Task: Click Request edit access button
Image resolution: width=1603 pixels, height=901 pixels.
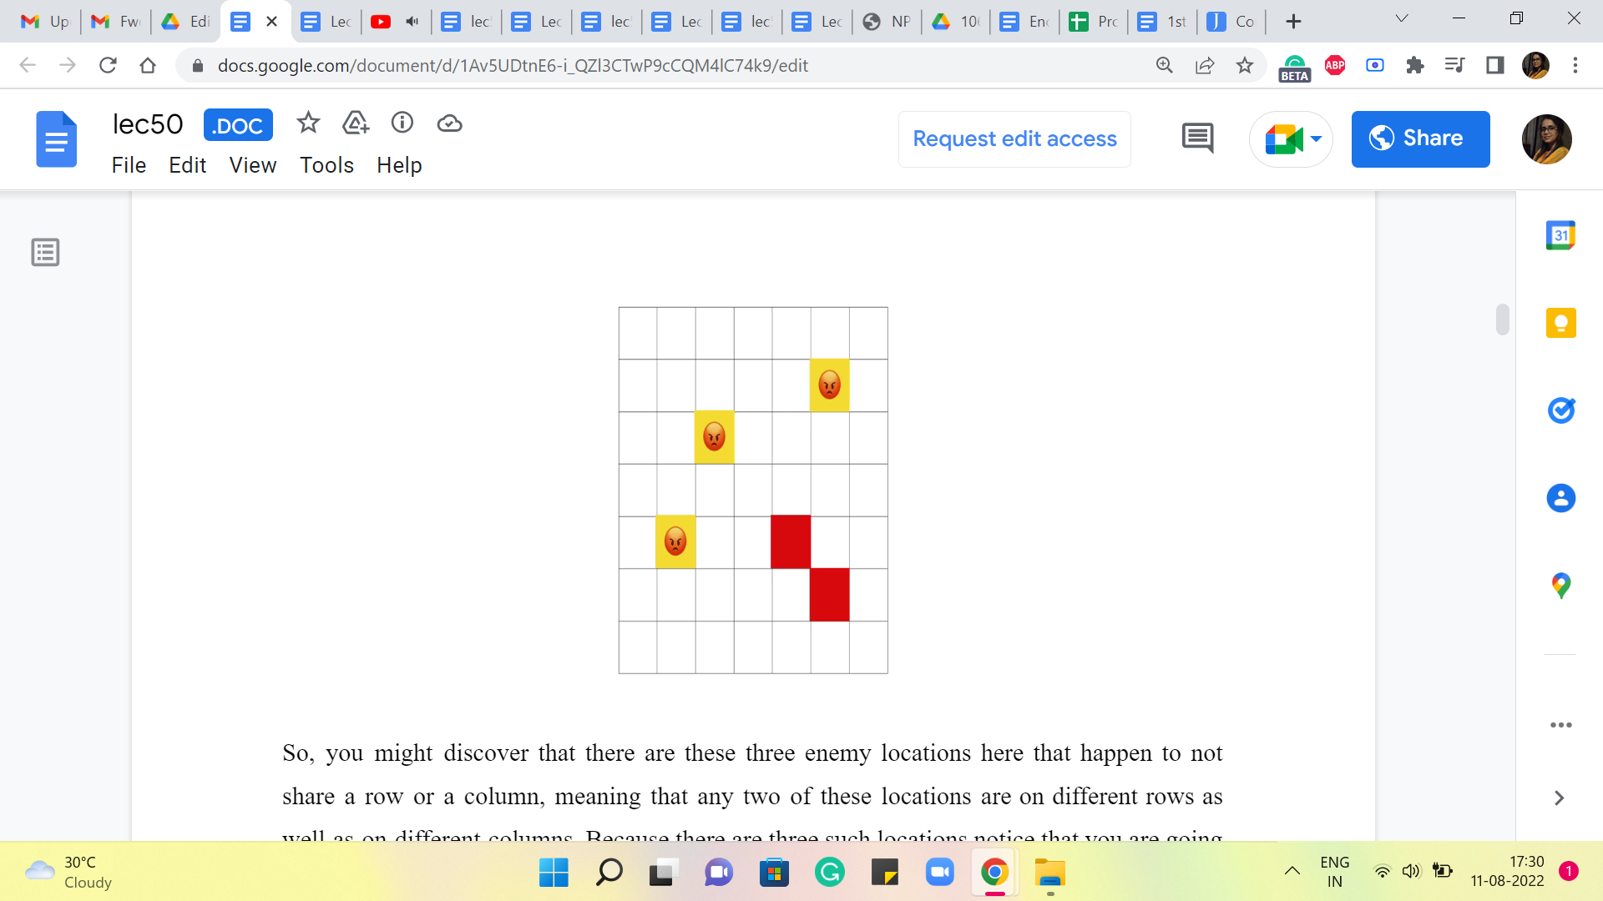Action: pyautogui.click(x=1014, y=138)
